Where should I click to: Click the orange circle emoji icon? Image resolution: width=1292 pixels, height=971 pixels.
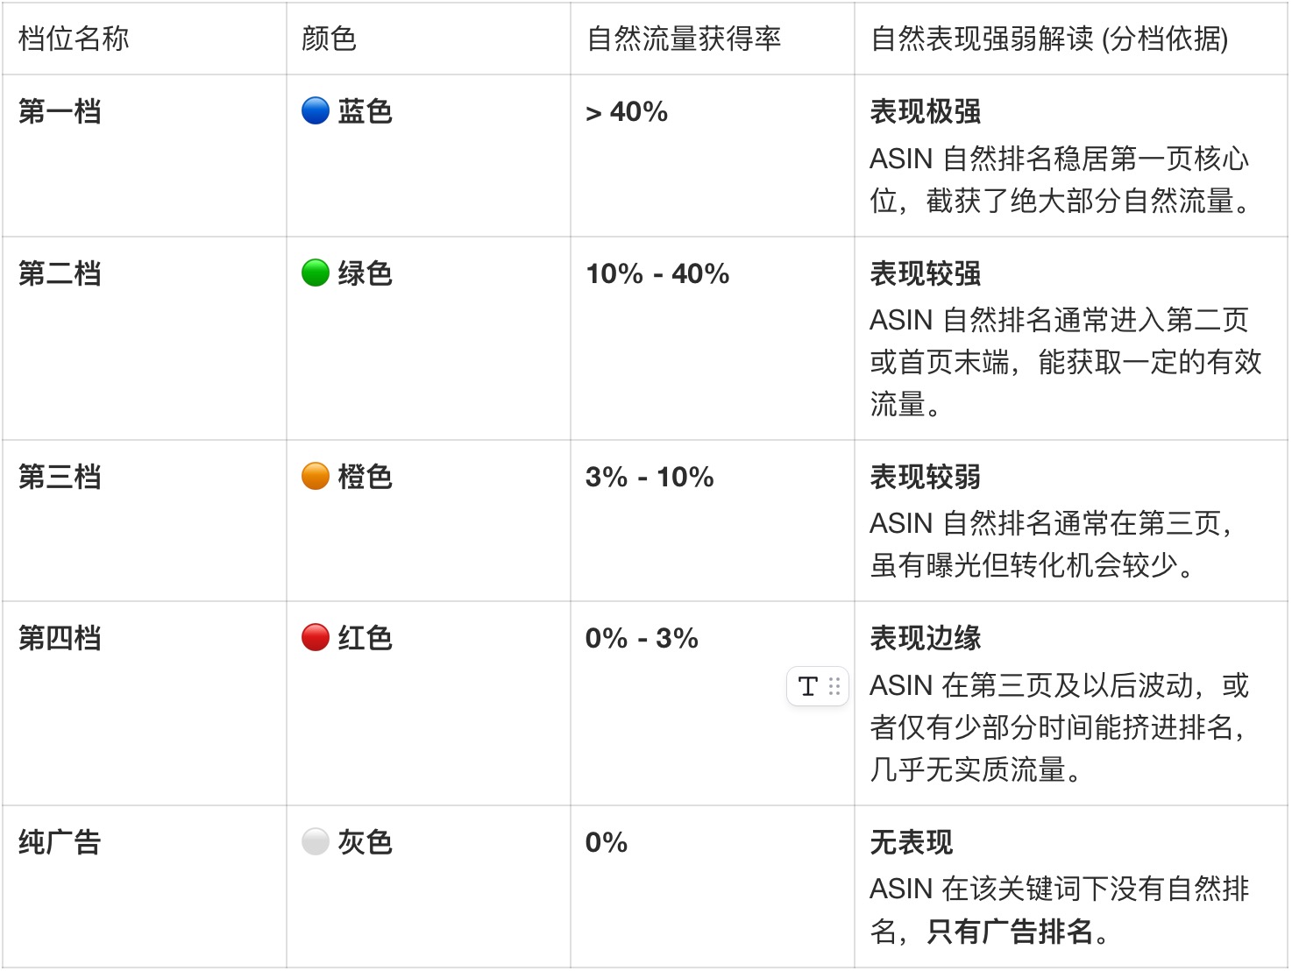click(x=316, y=477)
